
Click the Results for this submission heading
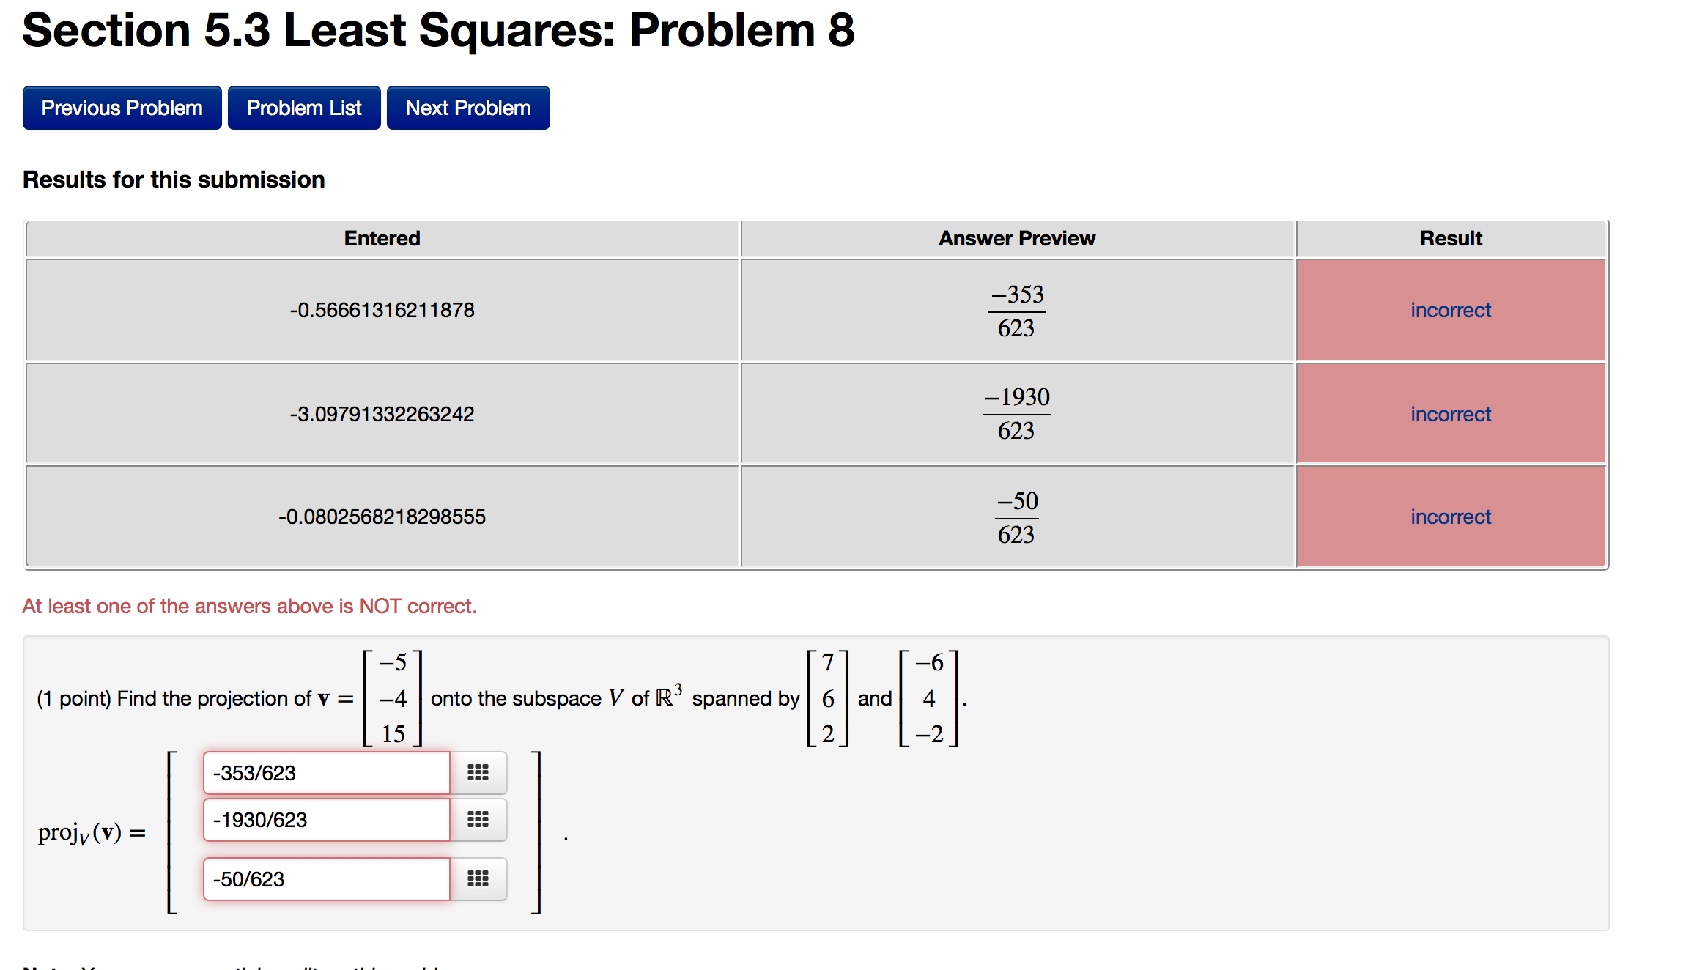click(x=174, y=179)
